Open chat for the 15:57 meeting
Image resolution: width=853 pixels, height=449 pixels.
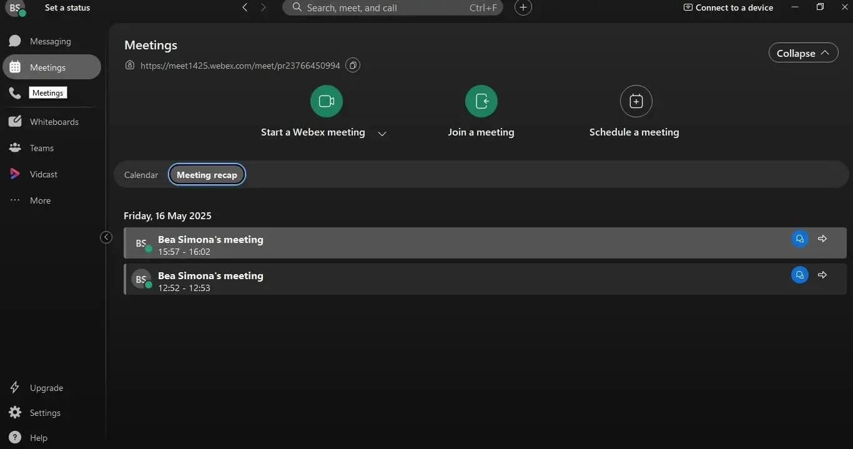coord(799,239)
